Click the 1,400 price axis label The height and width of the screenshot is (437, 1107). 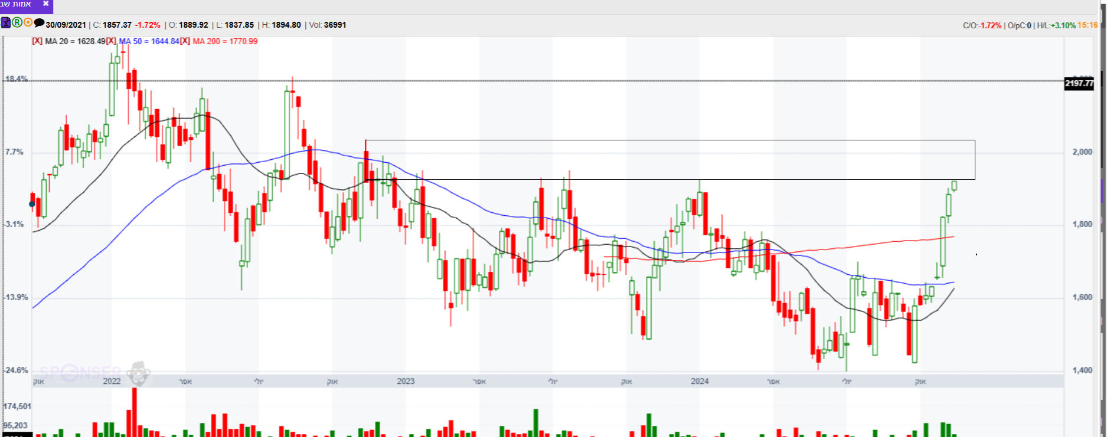(1082, 370)
